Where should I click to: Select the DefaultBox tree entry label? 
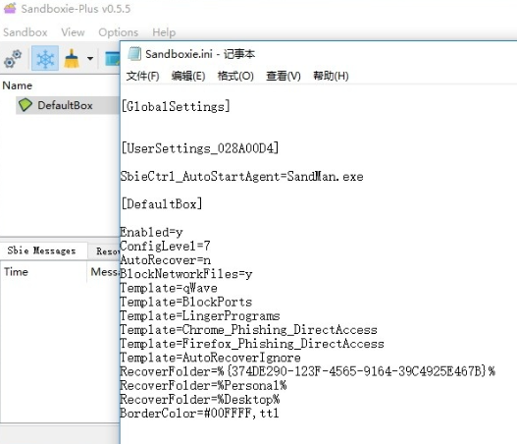(x=65, y=105)
